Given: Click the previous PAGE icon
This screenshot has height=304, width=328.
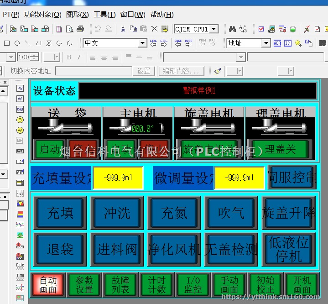Looking at the screenshot, I should click(178, 43).
